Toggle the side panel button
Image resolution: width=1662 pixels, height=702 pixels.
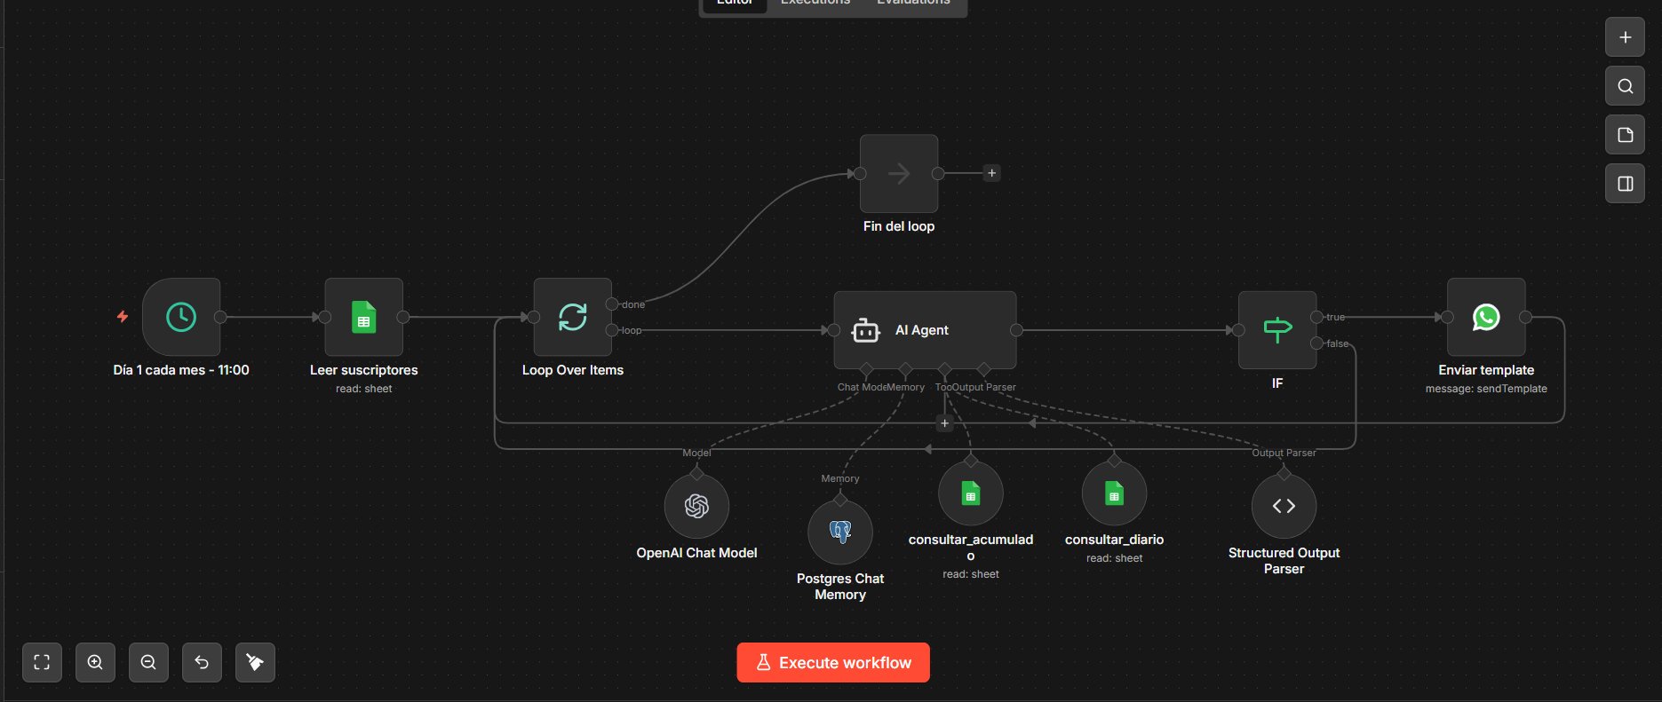point(1625,184)
